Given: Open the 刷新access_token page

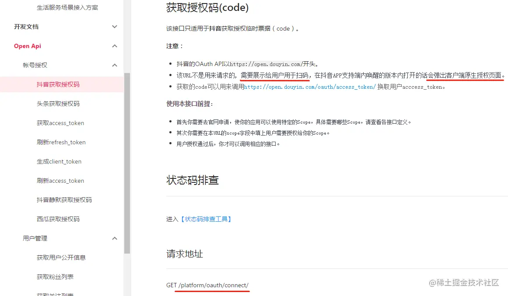Looking at the screenshot, I should 60,181.
